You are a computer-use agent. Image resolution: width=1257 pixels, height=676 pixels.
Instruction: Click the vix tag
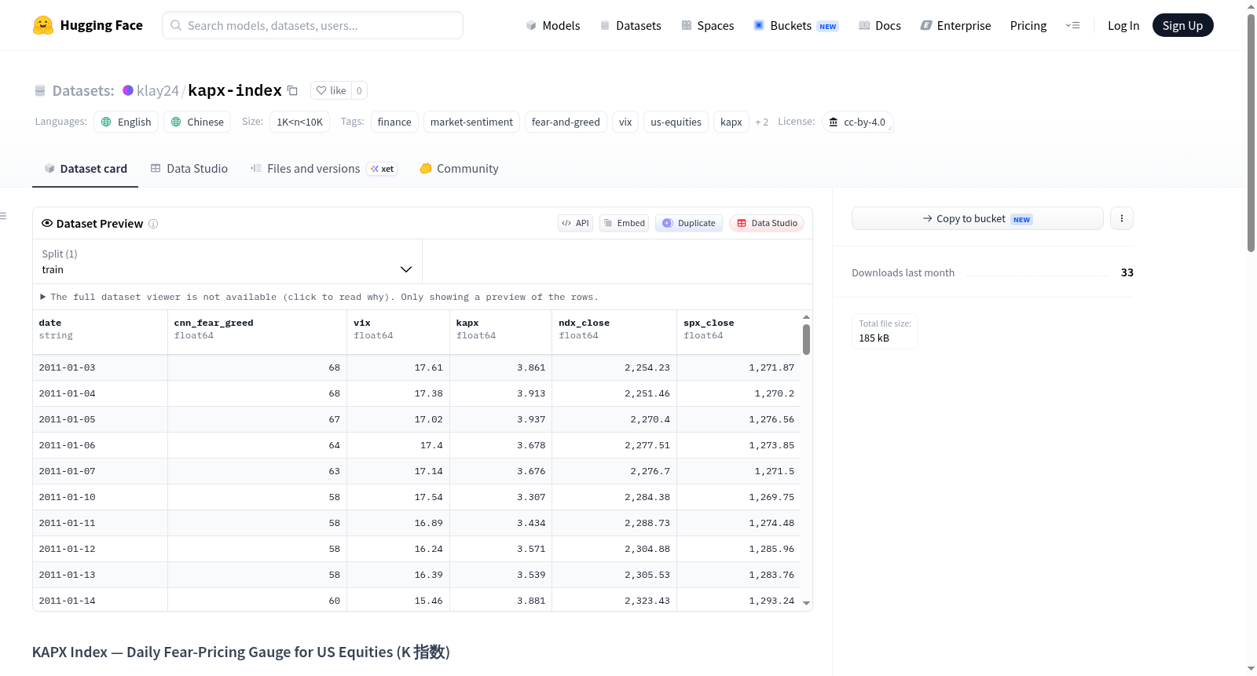point(625,122)
